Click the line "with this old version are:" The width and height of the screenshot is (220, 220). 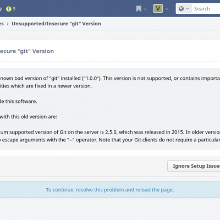pos(29,117)
